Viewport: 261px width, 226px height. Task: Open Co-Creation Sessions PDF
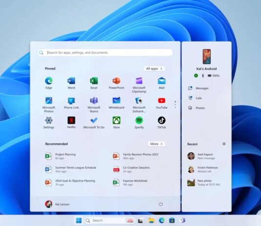pyautogui.click(x=131, y=169)
